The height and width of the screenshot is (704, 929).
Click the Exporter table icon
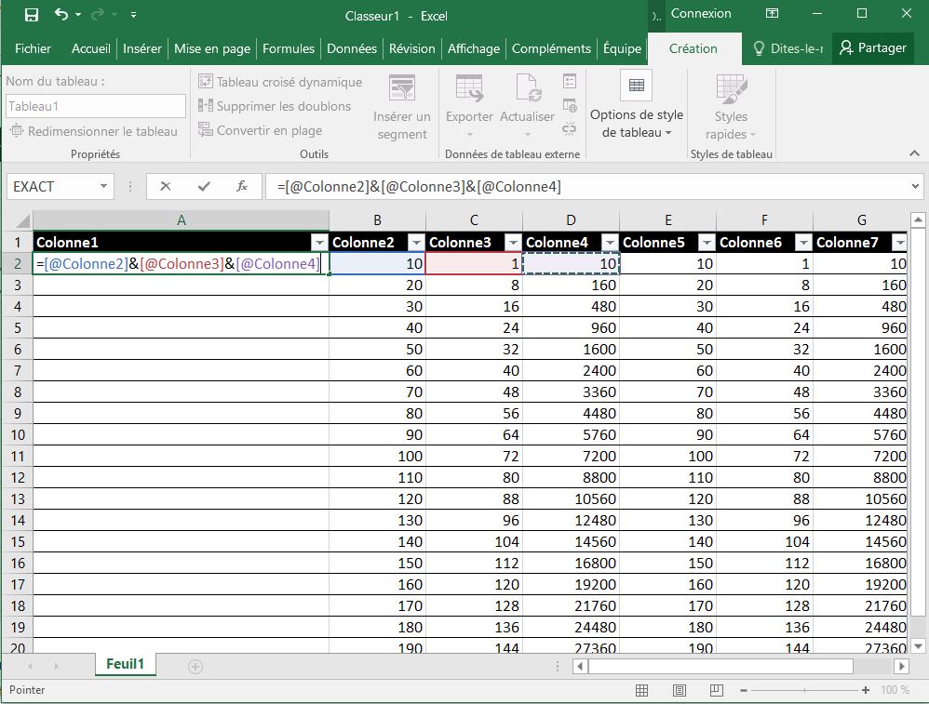pyautogui.click(x=469, y=87)
